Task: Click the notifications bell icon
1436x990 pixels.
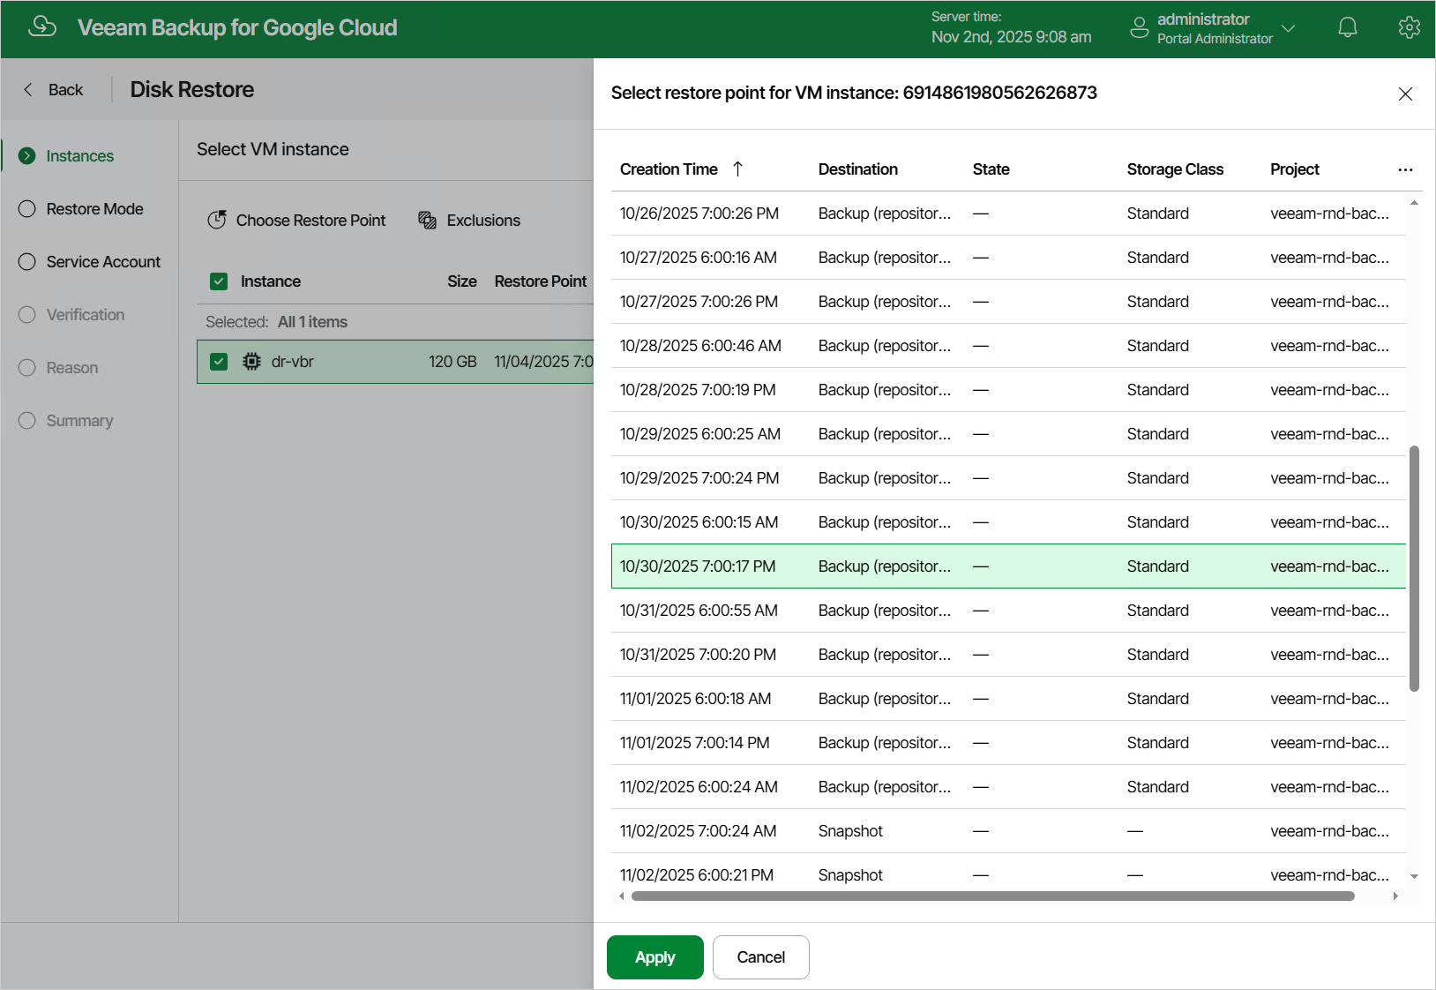Action: pos(1347,28)
